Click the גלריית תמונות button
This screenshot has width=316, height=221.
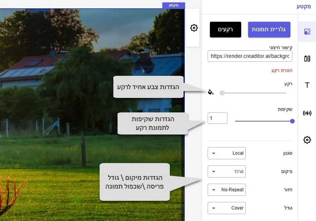point(269,29)
